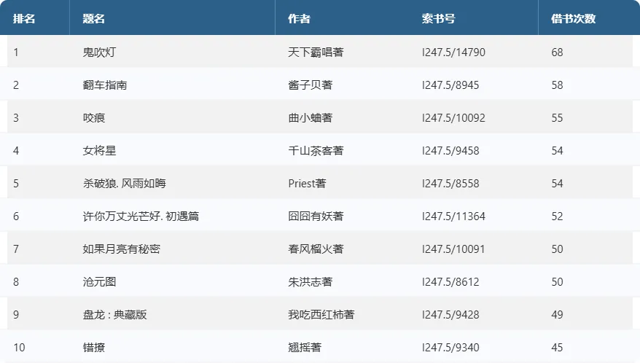Click call number I247.5/10091

tap(453, 249)
